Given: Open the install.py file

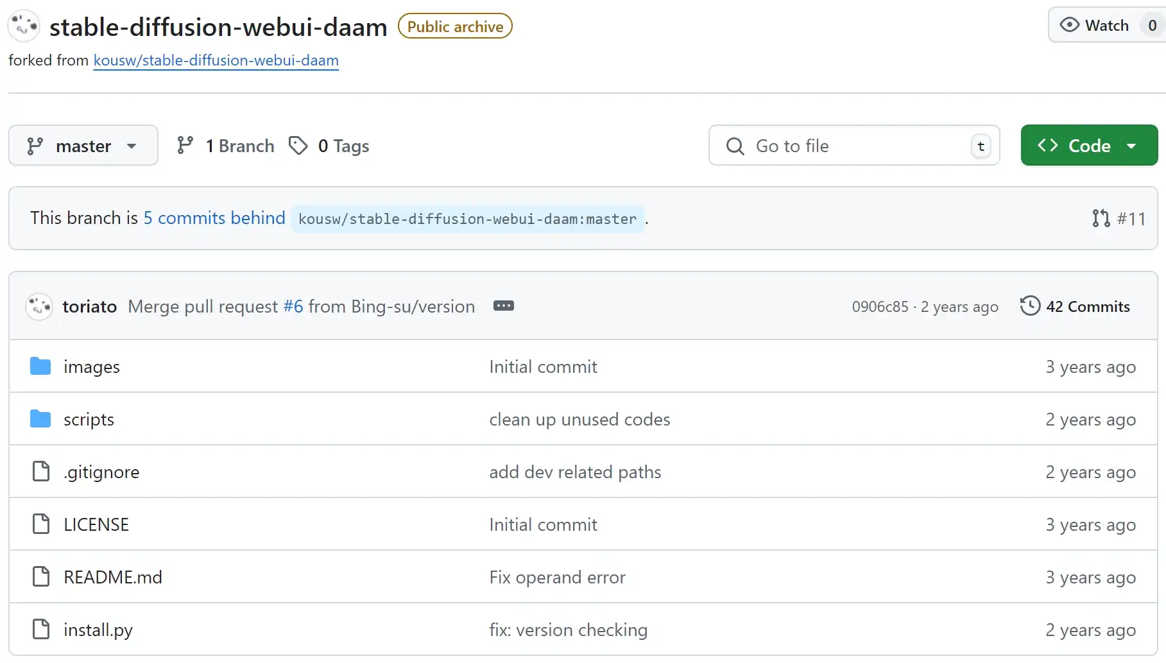Looking at the screenshot, I should point(98,630).
